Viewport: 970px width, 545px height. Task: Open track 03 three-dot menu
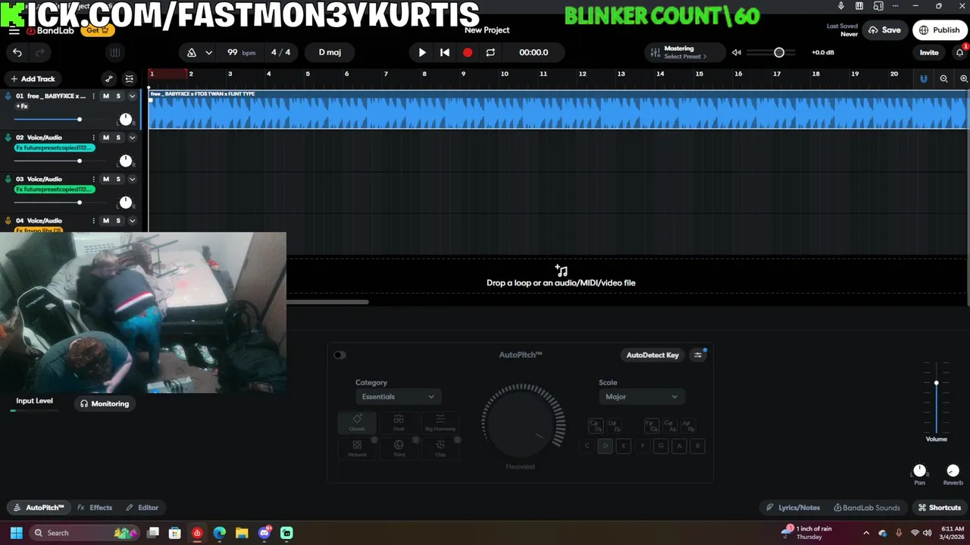(x=94, y=179)
